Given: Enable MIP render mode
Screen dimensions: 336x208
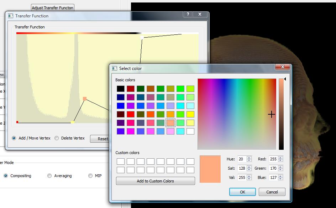Looking at the screenshot, I should point(90,176).
